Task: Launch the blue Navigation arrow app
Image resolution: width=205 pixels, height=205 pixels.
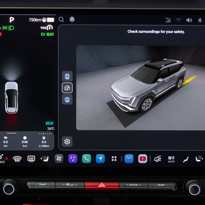Action: (100, 159)
